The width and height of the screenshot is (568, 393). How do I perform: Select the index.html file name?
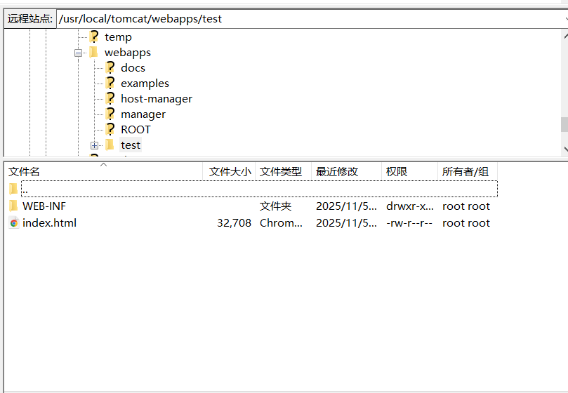(49, 222)
